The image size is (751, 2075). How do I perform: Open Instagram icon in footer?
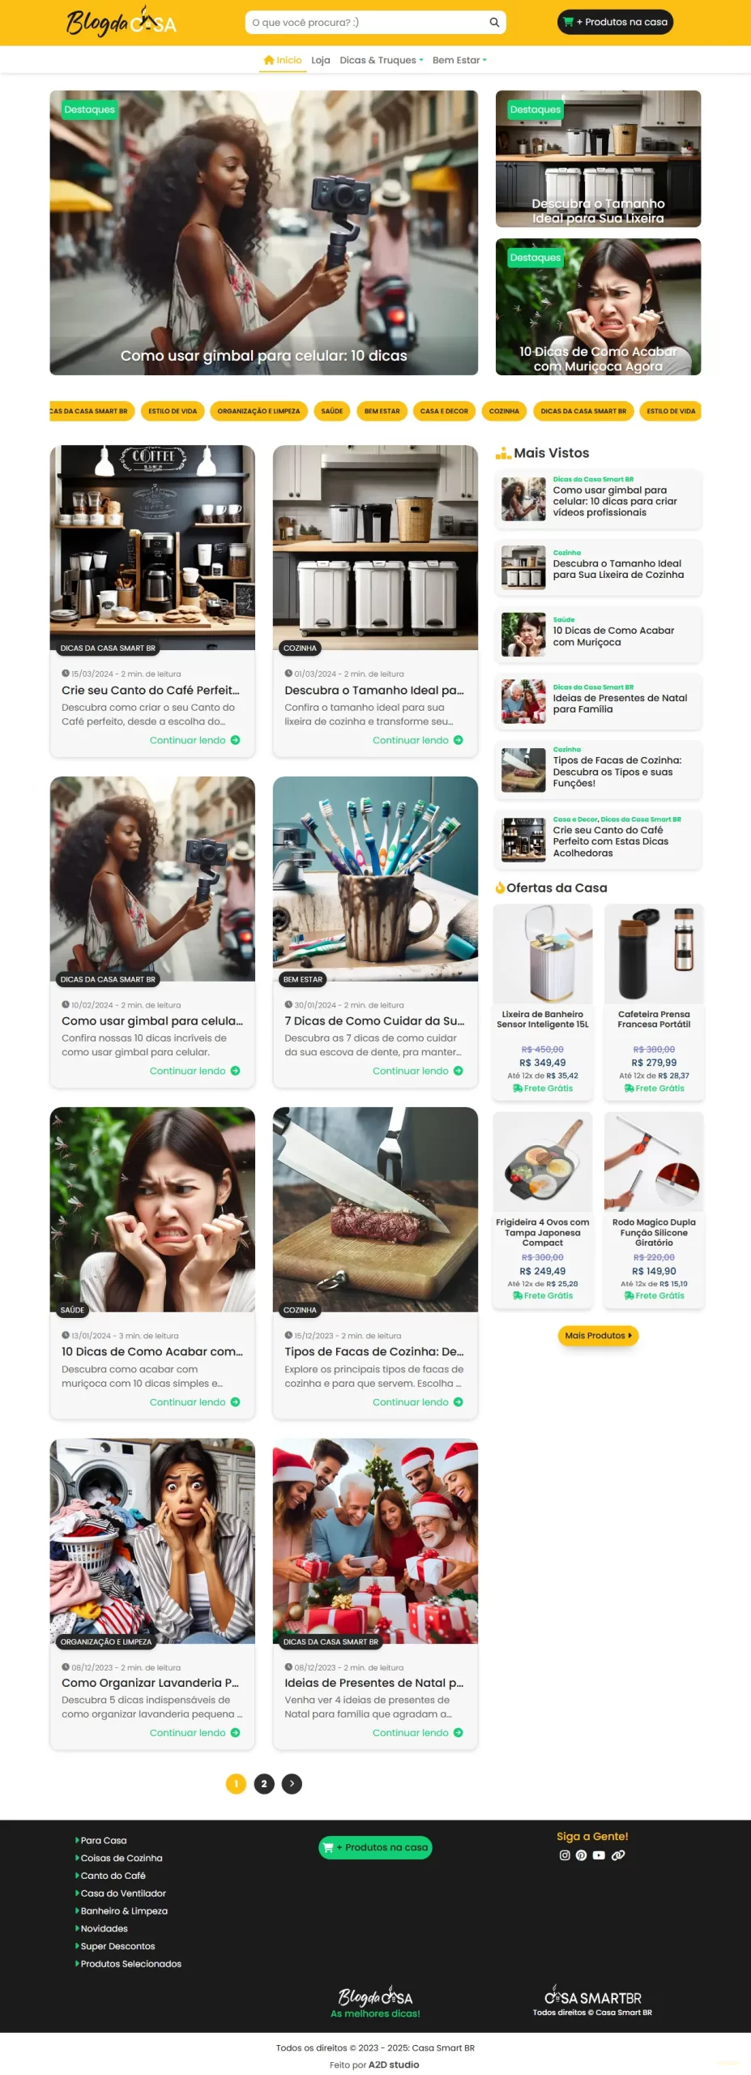coord(565,1855)
